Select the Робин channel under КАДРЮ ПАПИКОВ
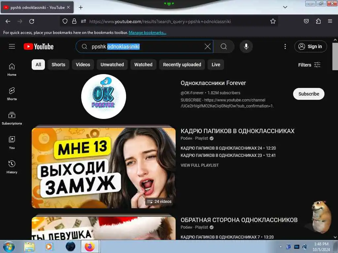338x253 pixels. pos(186,138)
